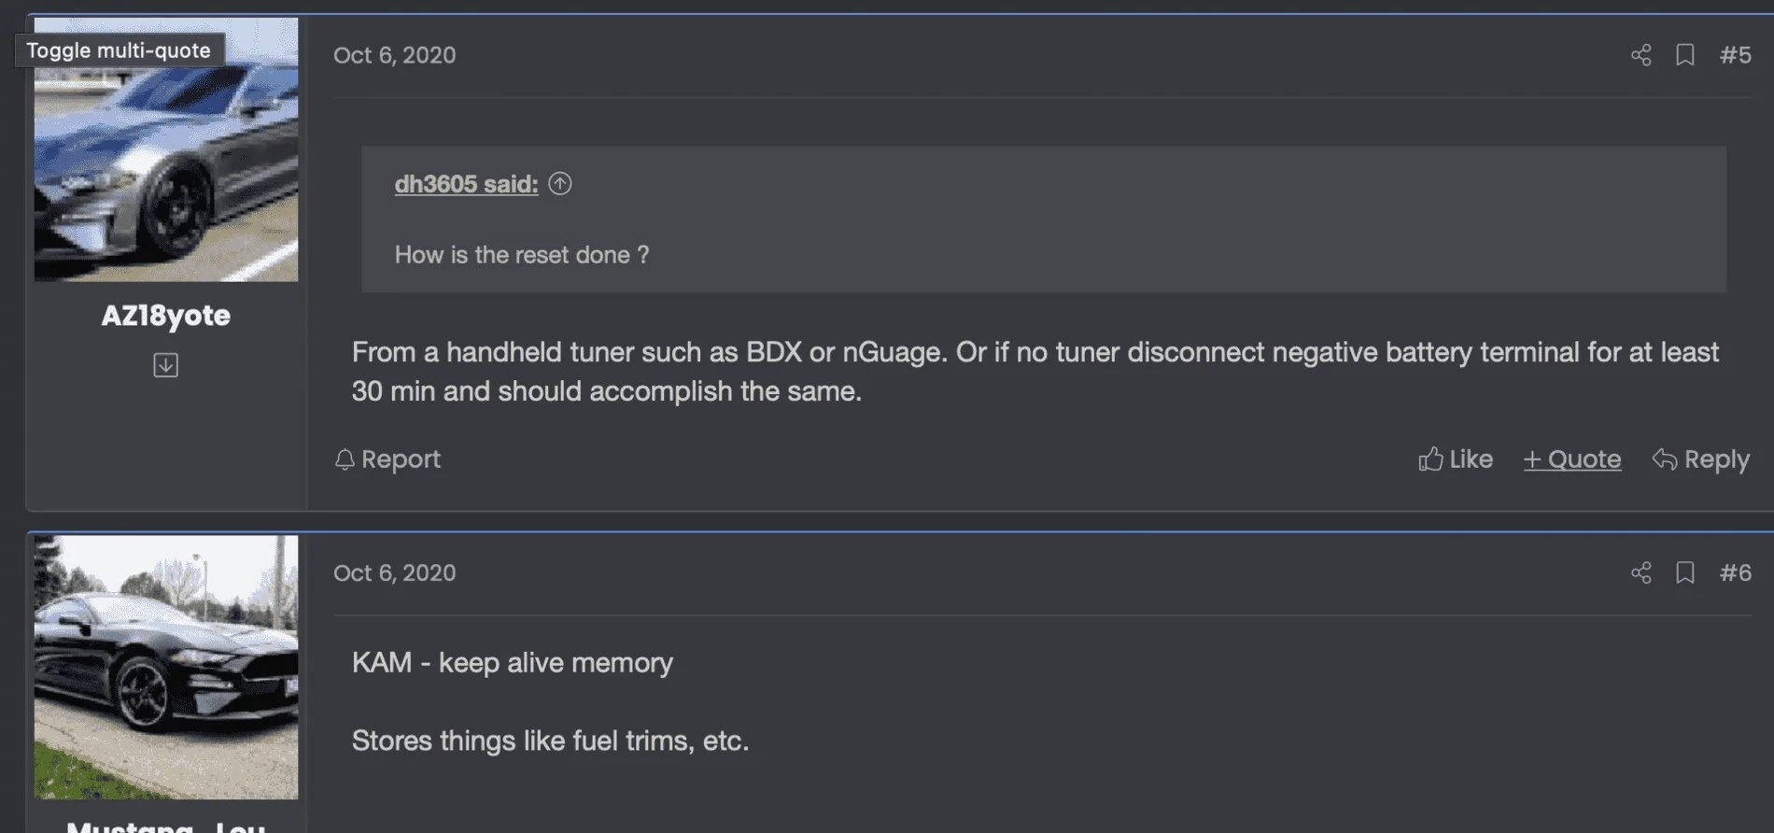
Task: Open Mustang_Lou username below black car avatar
Action: [166, 826]
